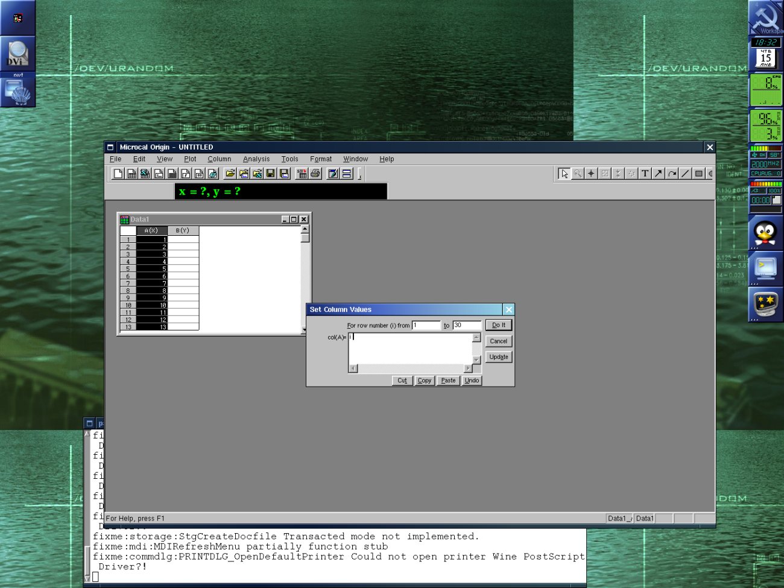The width and height of the screenshot is (784, 588).
Task: Select the Text tool
Action: pos(645,174)
